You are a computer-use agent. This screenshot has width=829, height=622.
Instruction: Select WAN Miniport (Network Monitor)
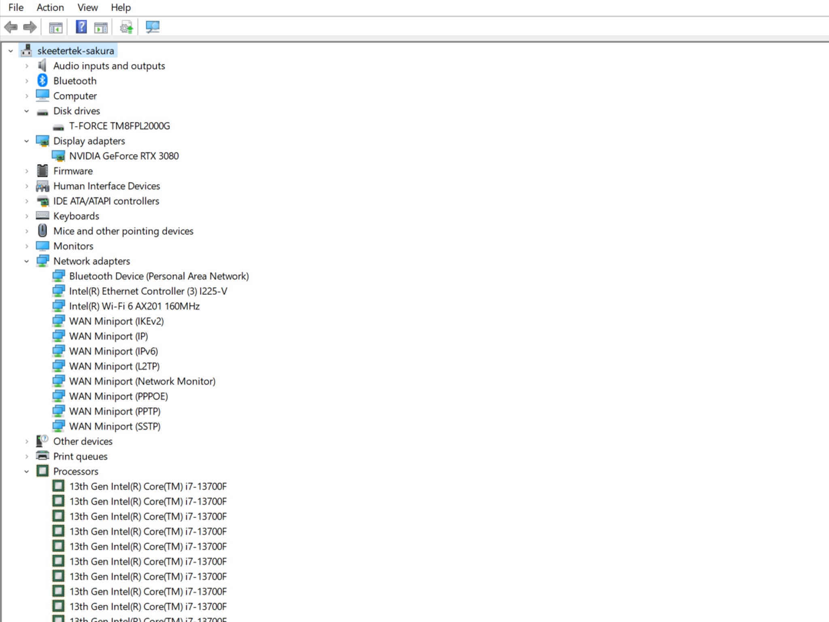(x=142, y=381)
